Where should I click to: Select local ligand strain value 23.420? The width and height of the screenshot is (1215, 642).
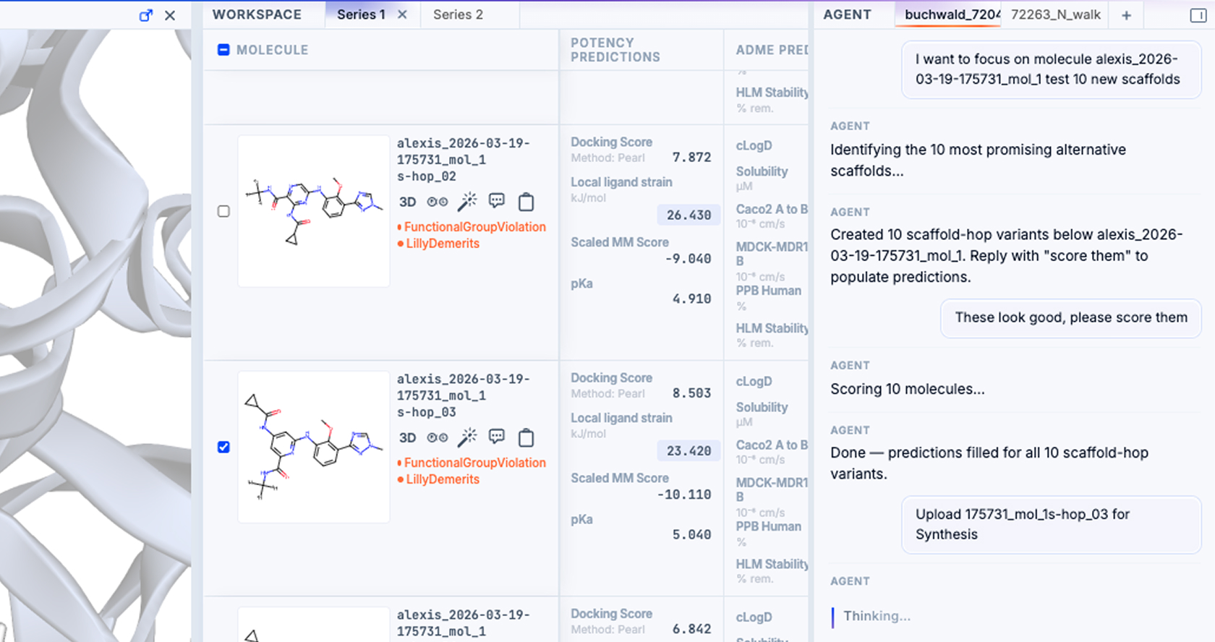688,450
